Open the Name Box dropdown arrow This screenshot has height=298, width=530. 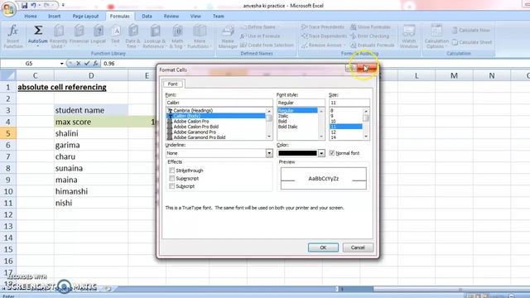pos(61,63)
